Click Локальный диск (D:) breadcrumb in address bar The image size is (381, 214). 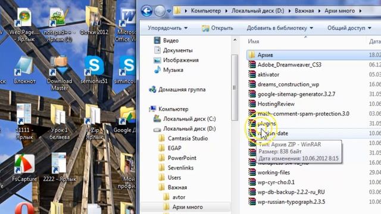point(258,11)
